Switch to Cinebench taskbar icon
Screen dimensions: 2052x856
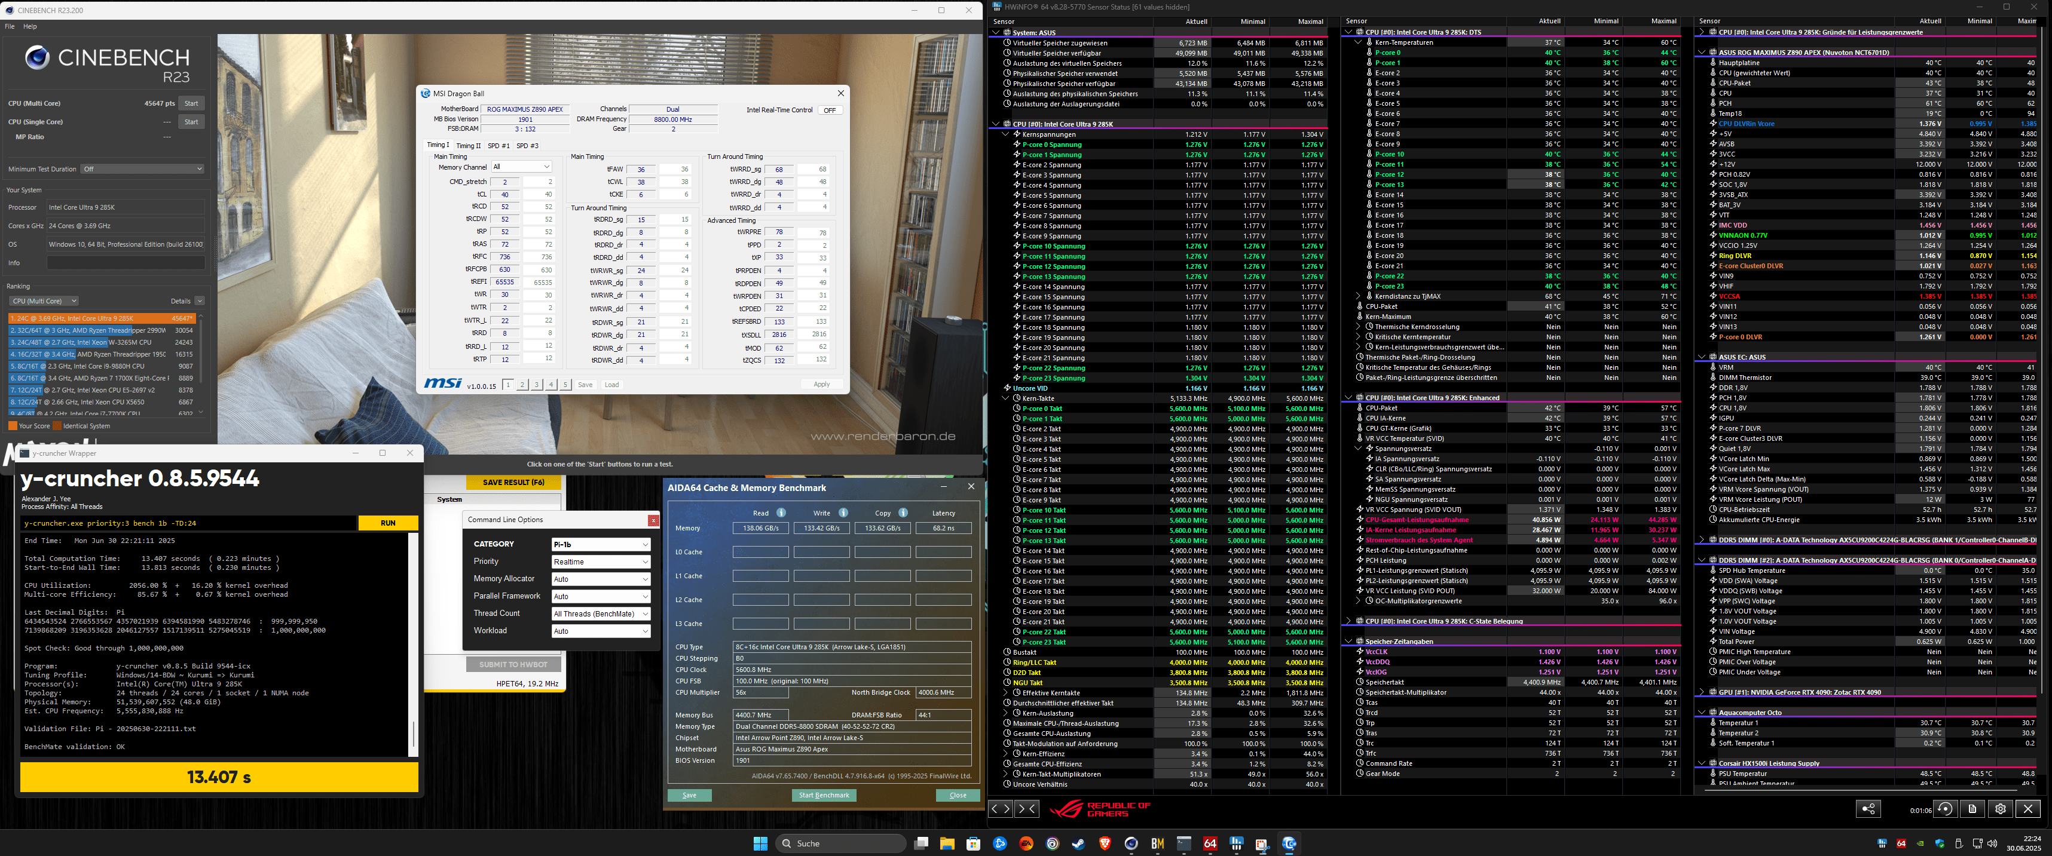click(1131, 843)
